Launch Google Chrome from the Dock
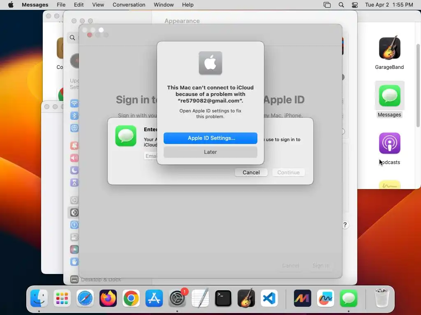421x315 pixels. point(131,298)
